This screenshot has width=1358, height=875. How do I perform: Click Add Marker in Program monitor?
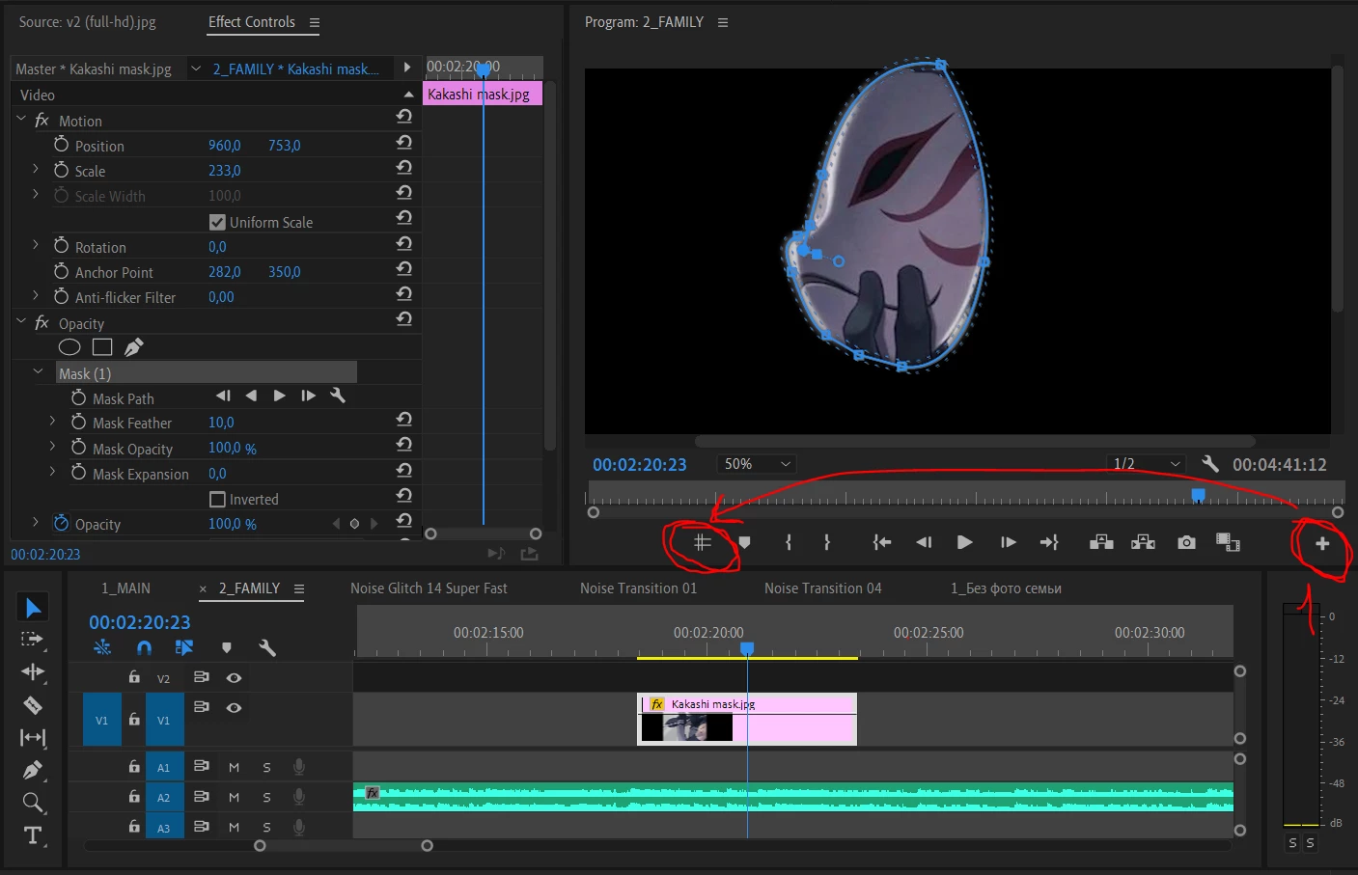point(744,542)
